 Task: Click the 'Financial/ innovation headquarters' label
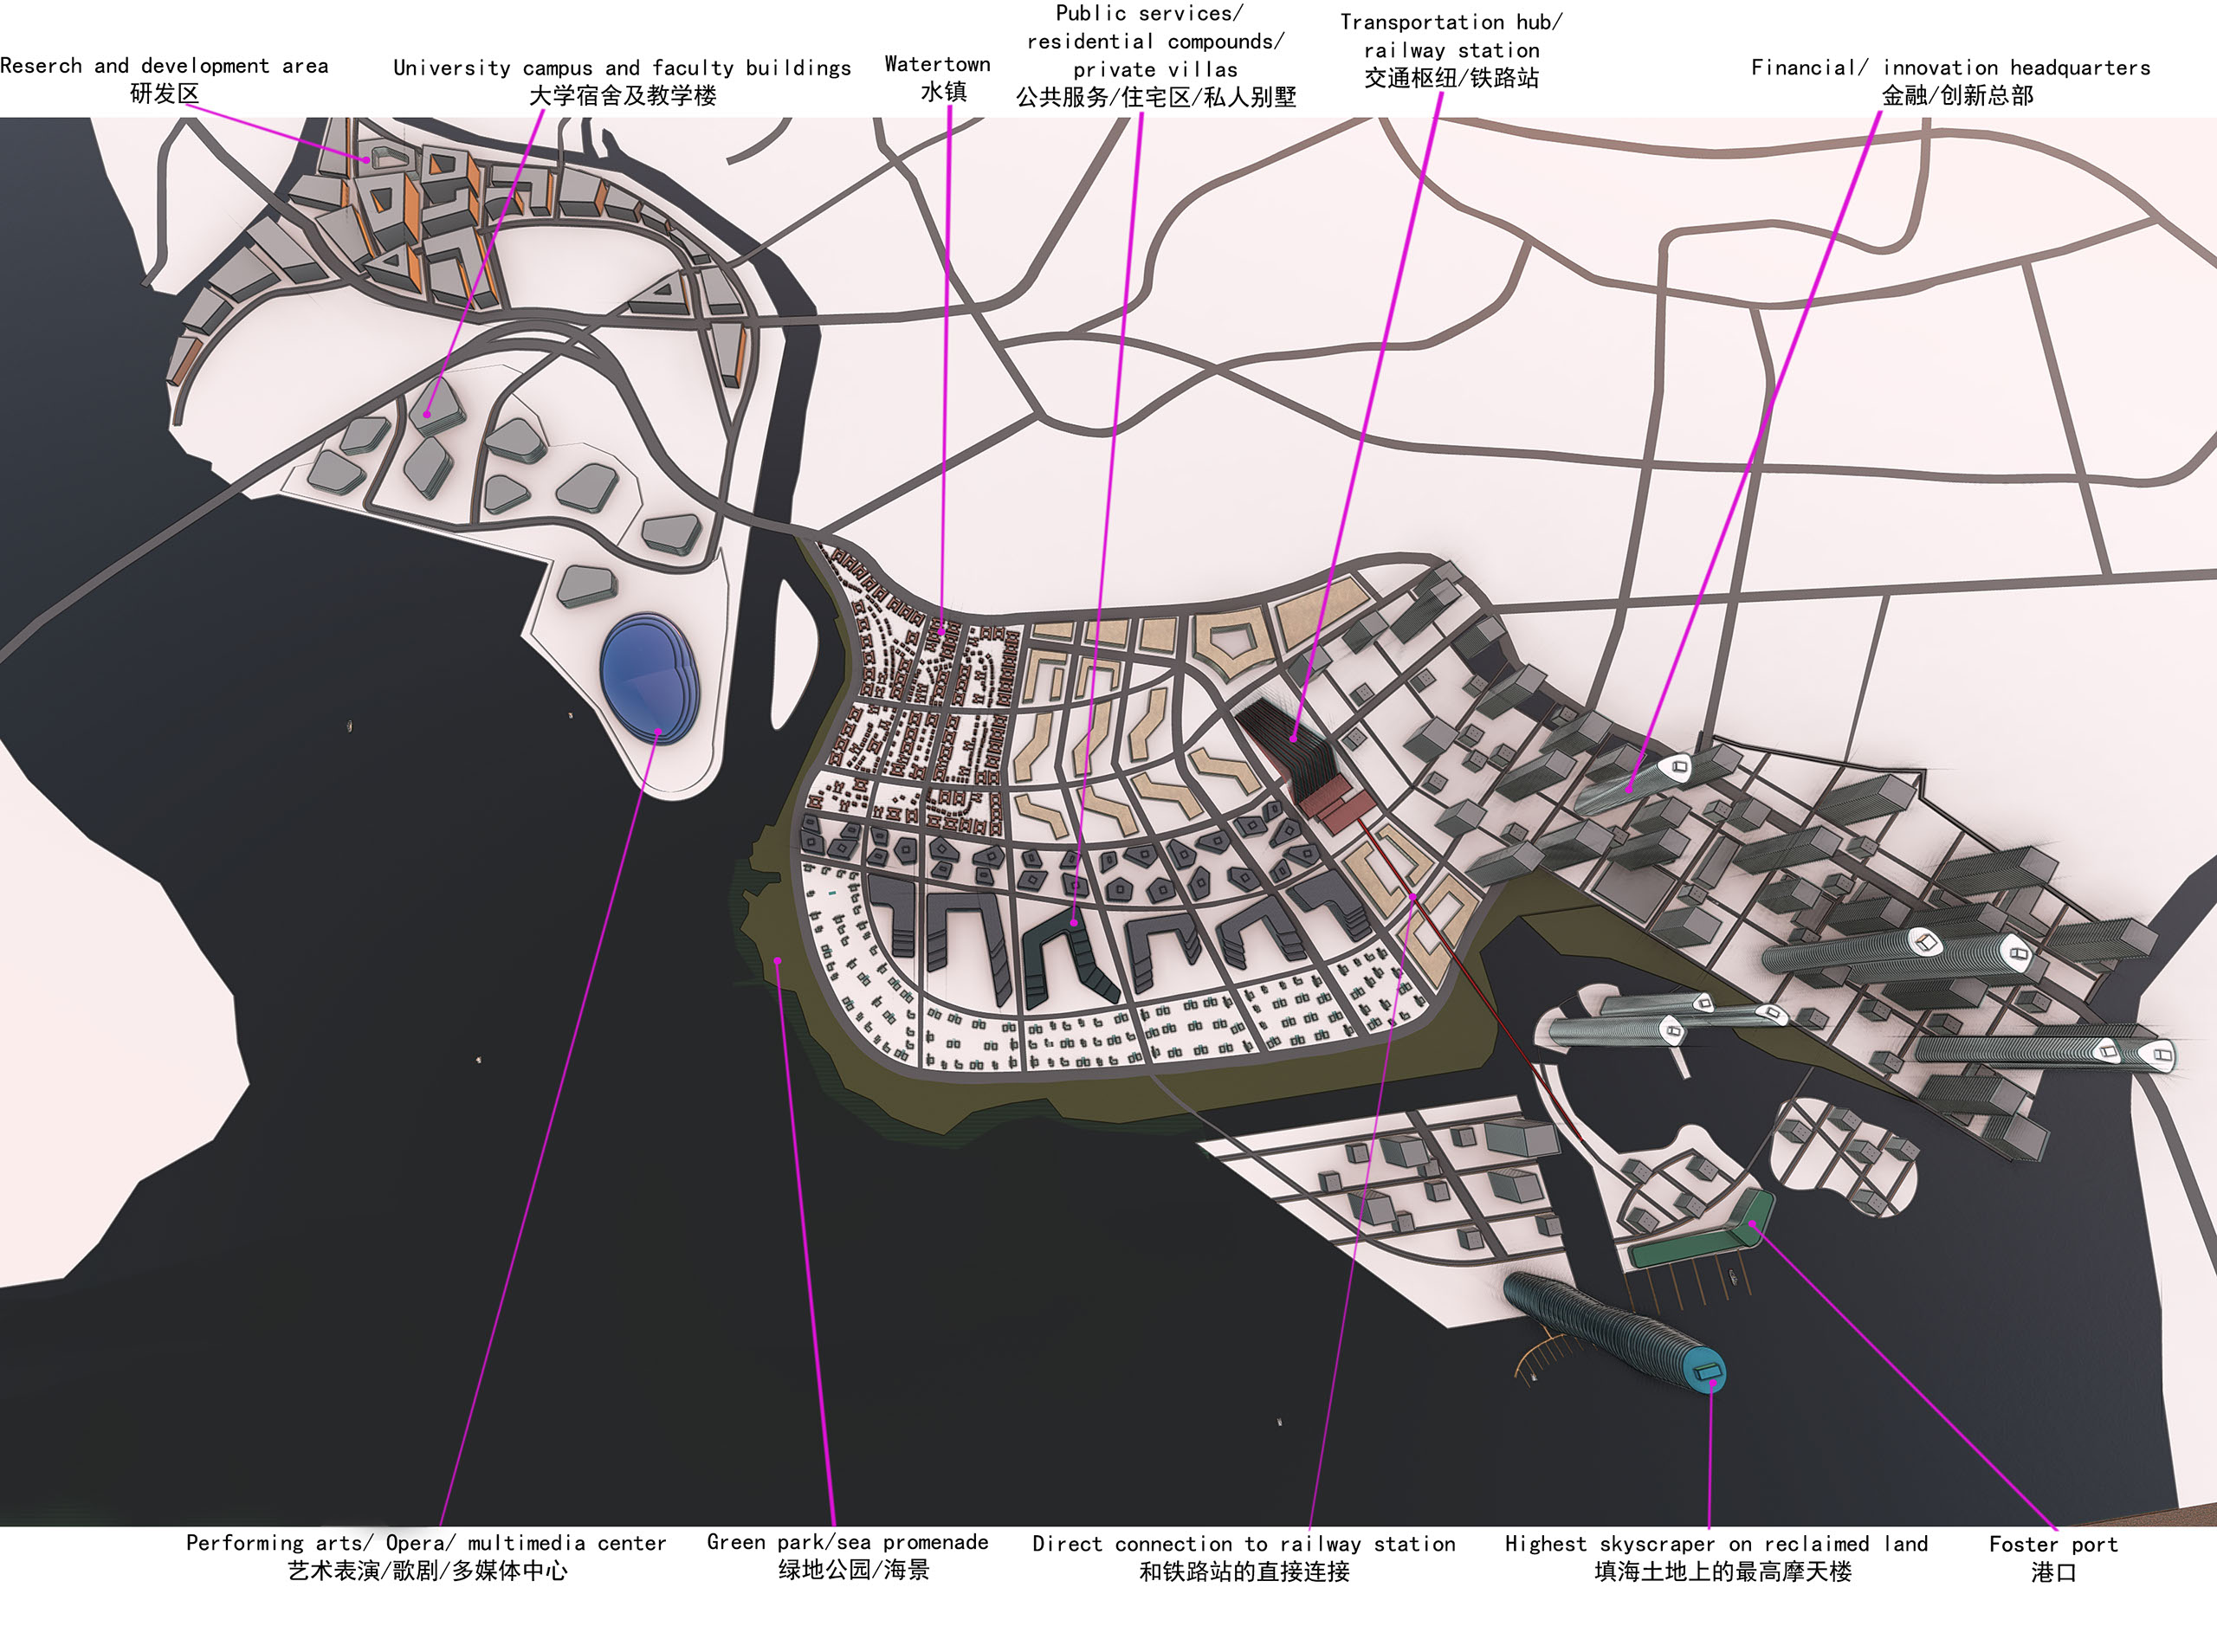[1950, 68]
